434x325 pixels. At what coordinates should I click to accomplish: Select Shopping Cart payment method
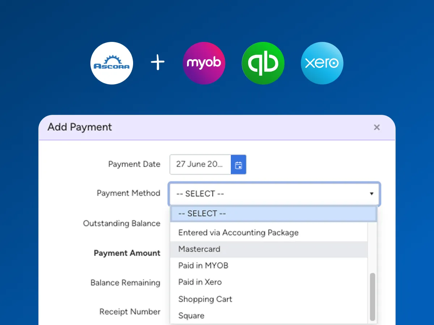point(269,299)
